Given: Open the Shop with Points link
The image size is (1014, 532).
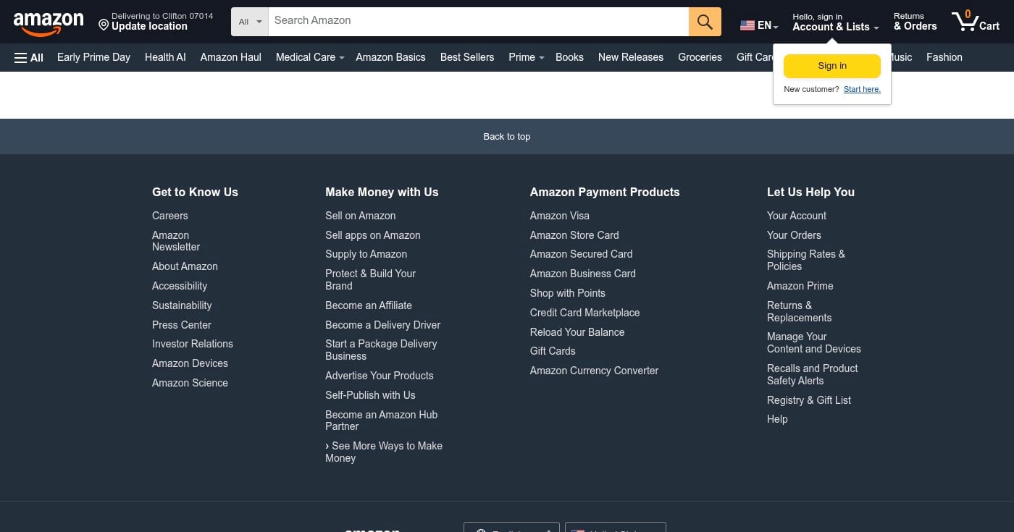Looking at the screenshot, I should pos(568,293).
